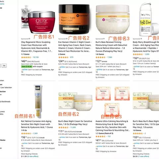This screenshot has width=159, height=159.
Task: Click the Sponsored info icon under Olay product
Action: pyautogui.click(x=29, y=39)
